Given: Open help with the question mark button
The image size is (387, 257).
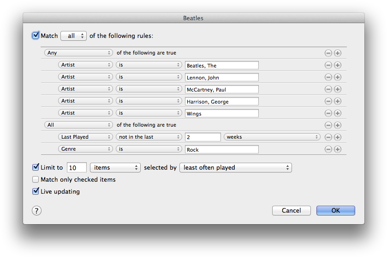Looking at the screenshot, I should click(x=36, y=211).
